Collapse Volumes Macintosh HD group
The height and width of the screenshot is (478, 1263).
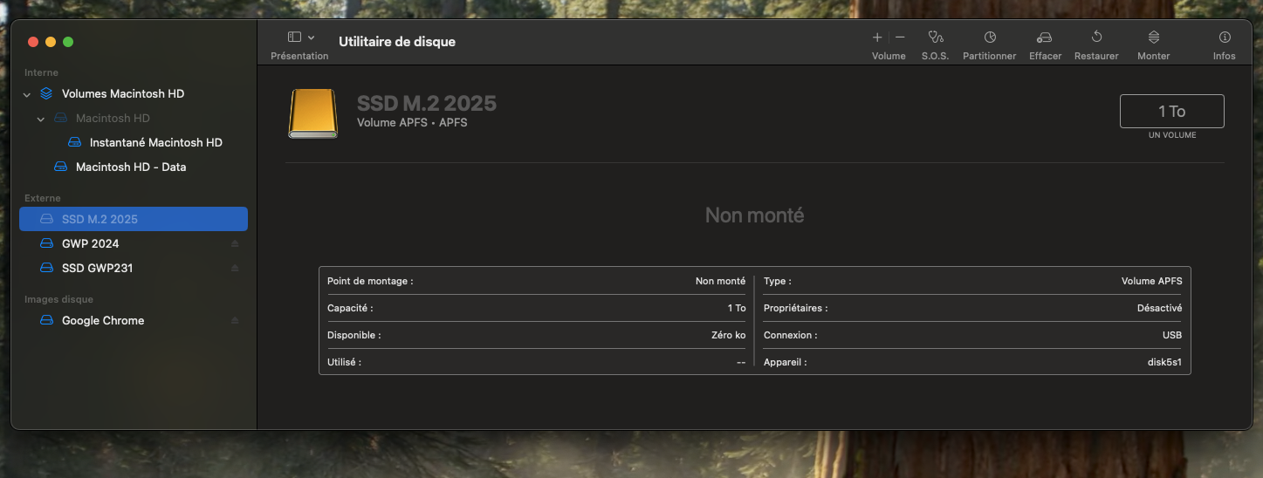(27, 94)
